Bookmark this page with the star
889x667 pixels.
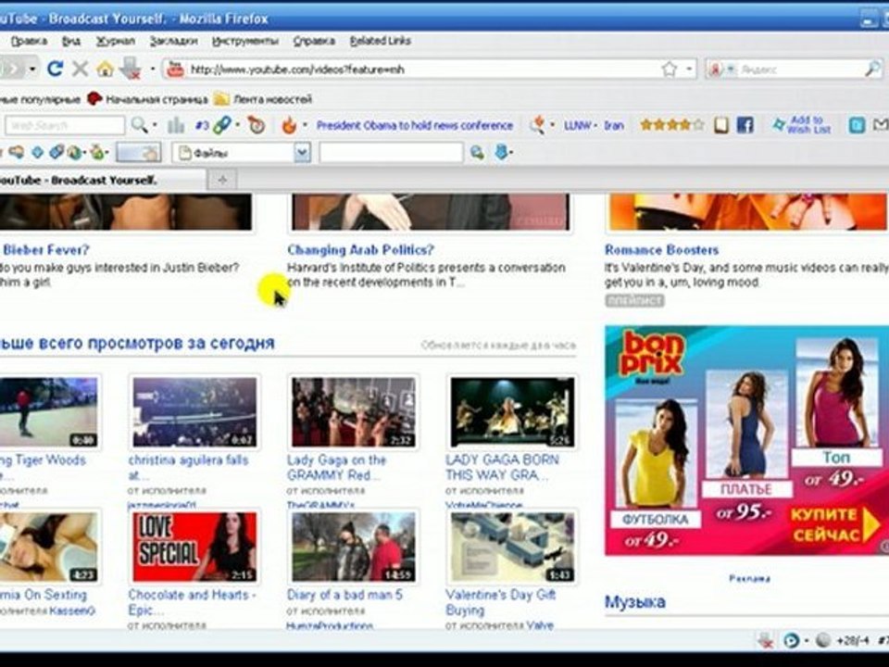[669, 69]
